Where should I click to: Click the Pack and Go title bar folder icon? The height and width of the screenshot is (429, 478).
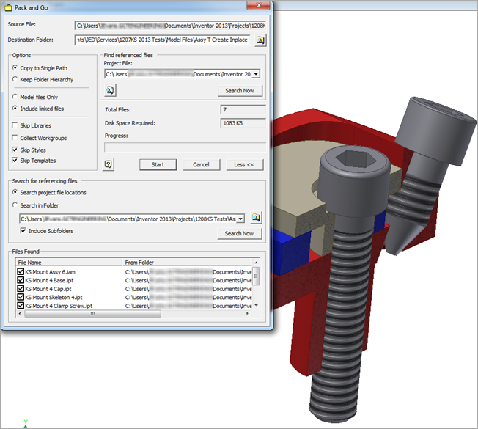pos(8,7)
